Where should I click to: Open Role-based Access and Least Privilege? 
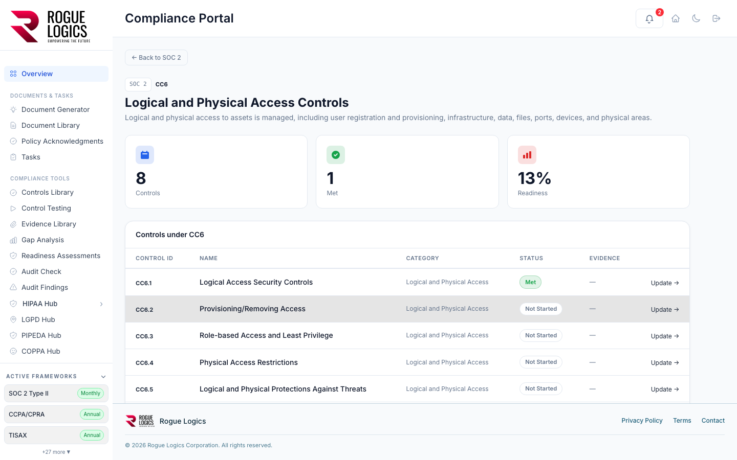click(x=266, y=335)
